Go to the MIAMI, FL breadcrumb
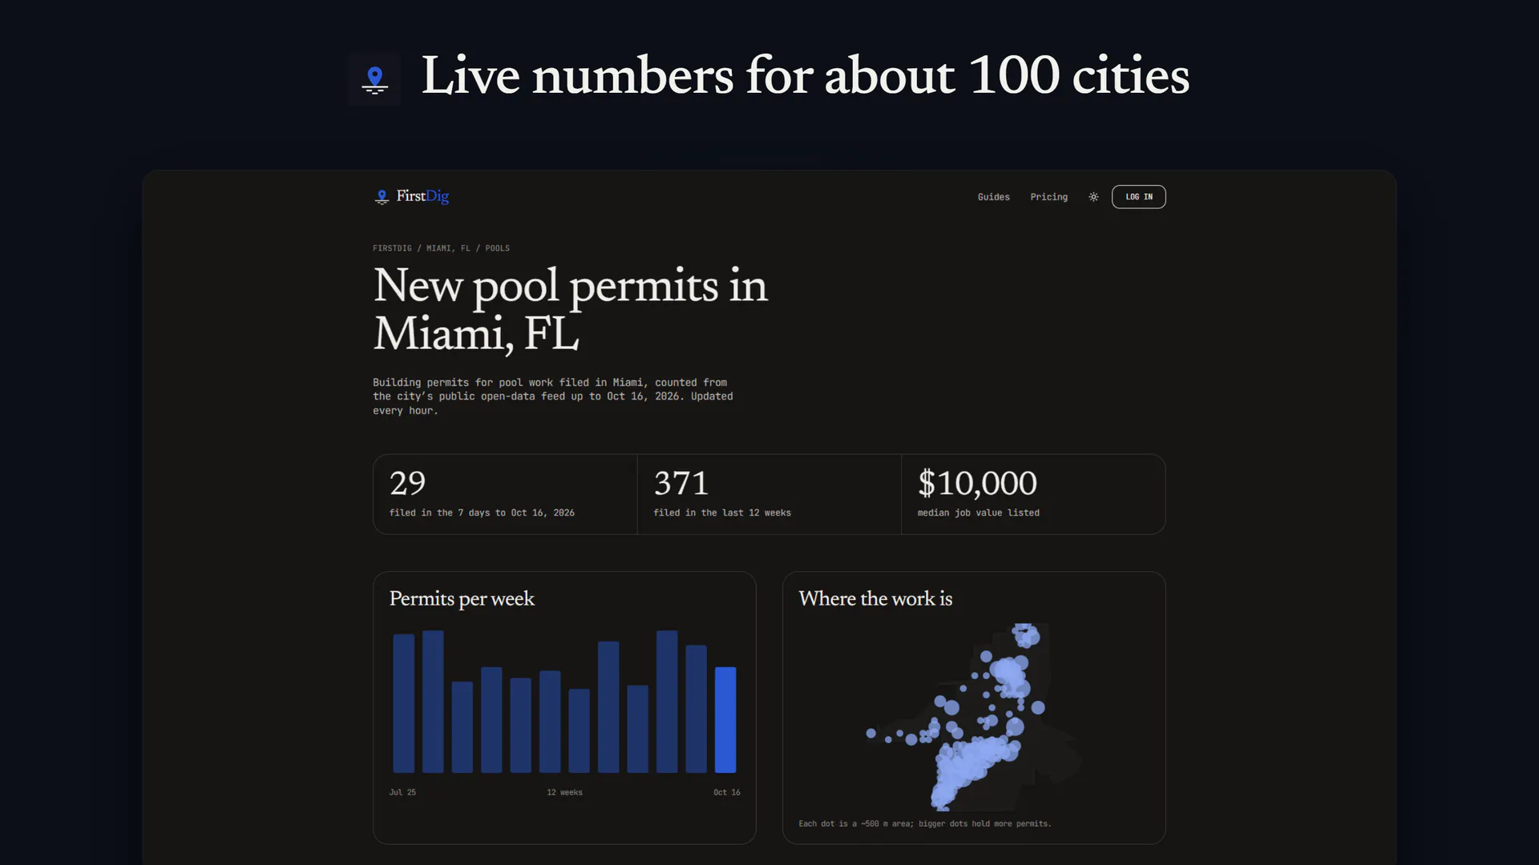The width and height of the screenshot is (1539, 865). pos(448,248)
